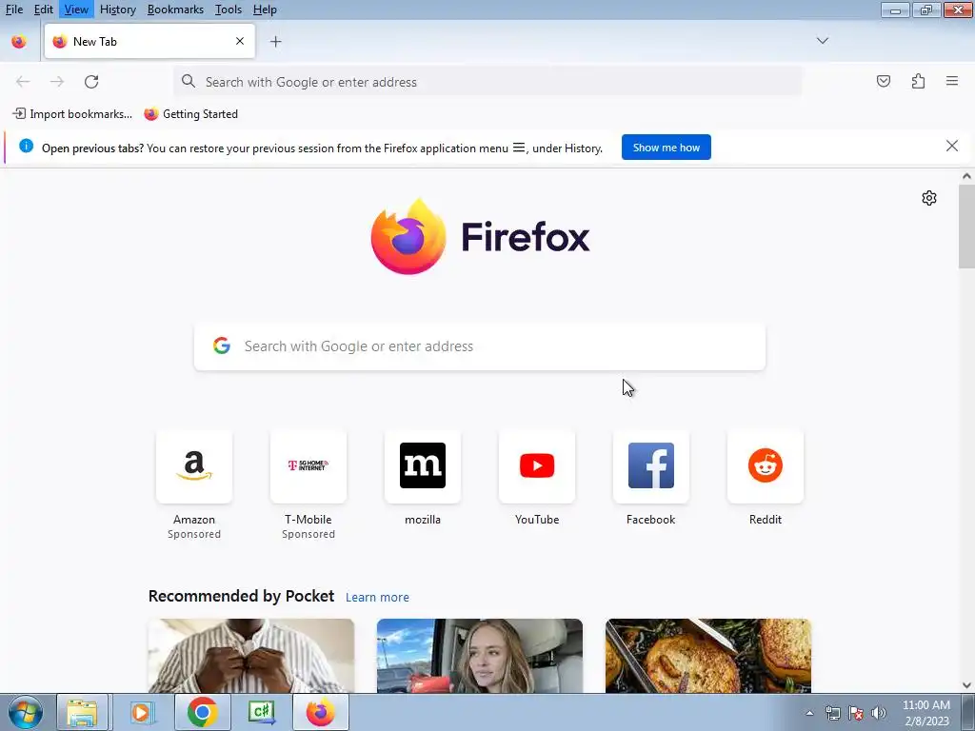
Task: Click the info icon in notification bar
Action: pos(26,146)
